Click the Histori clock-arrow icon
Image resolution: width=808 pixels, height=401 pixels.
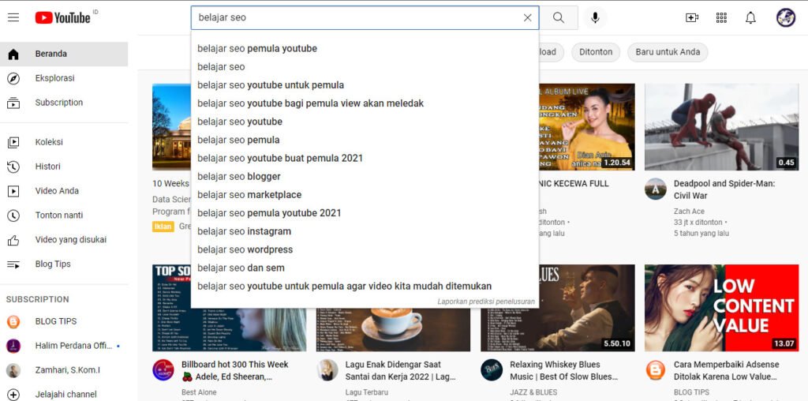click(x=13, y=167)
